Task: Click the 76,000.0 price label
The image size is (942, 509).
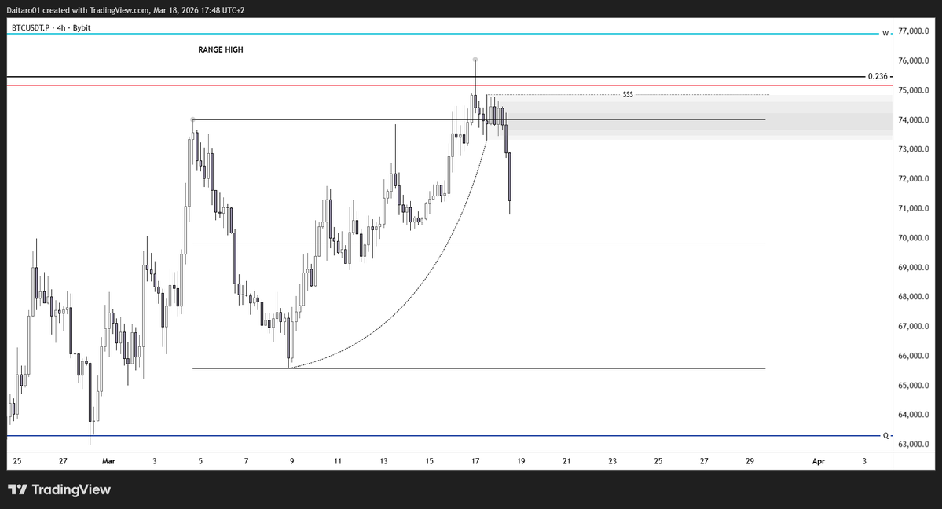Action: (x=913, y=60)
